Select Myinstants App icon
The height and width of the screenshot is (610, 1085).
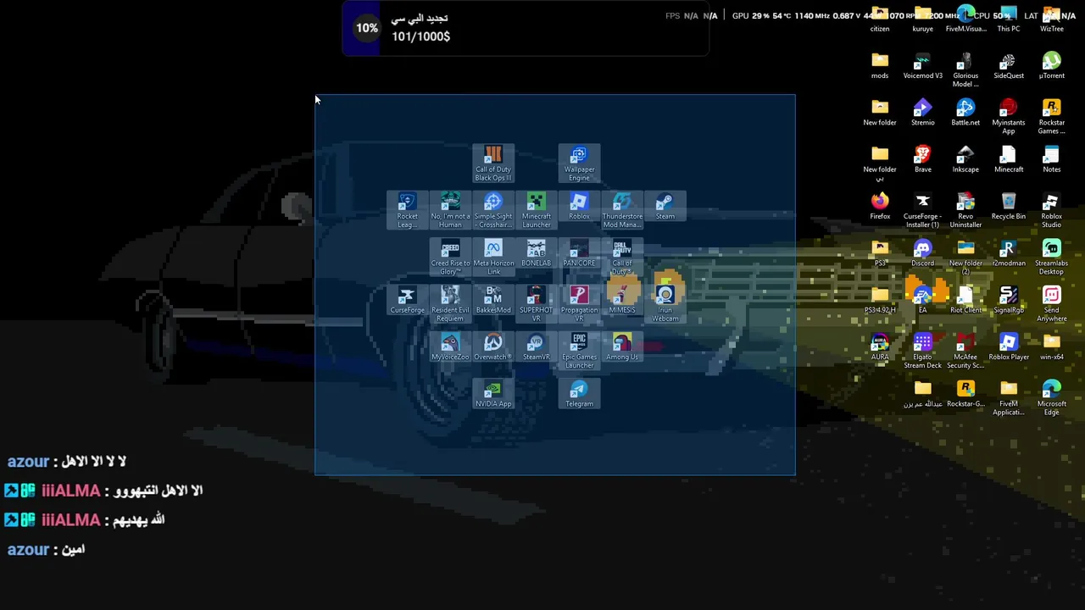[x=1009, y=116]
